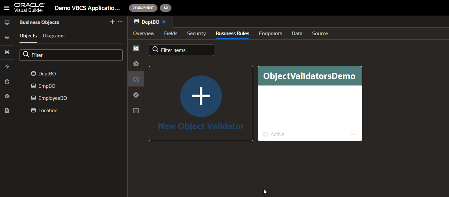Viewport: 449px width, 197px height.
Task: Toggle the Active checkbox on ObjectValidatorsDemo
Action: point(265,134)
